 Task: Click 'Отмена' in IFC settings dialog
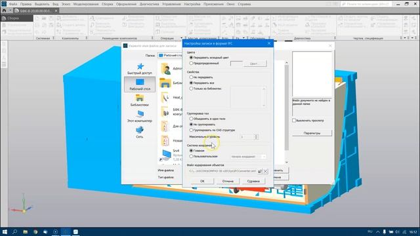(x=228, y=181)
